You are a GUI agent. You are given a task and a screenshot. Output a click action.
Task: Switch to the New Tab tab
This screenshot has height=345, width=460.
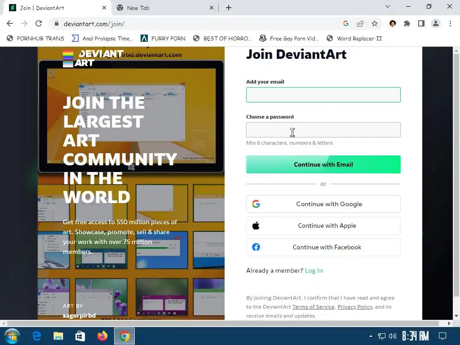[x=165, y=8]
